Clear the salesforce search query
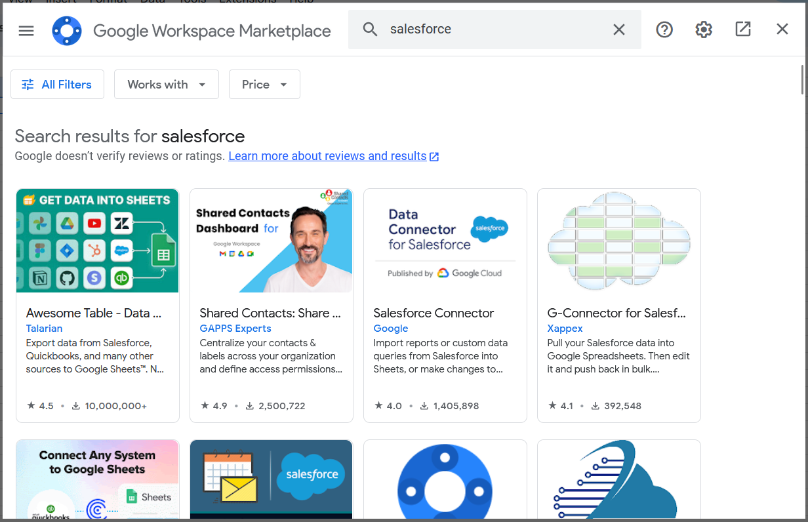The width and height of the screenshot is (808, 522). pyautogui.click(x=618, y=29)
